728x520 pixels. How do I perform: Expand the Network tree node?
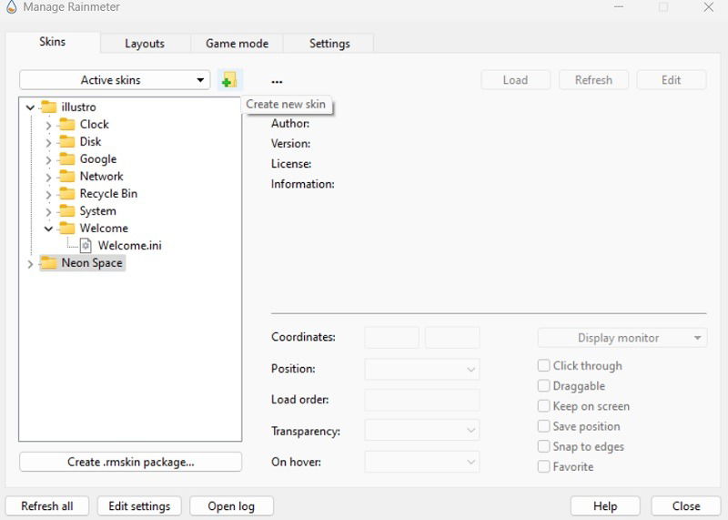pos(48,177)
